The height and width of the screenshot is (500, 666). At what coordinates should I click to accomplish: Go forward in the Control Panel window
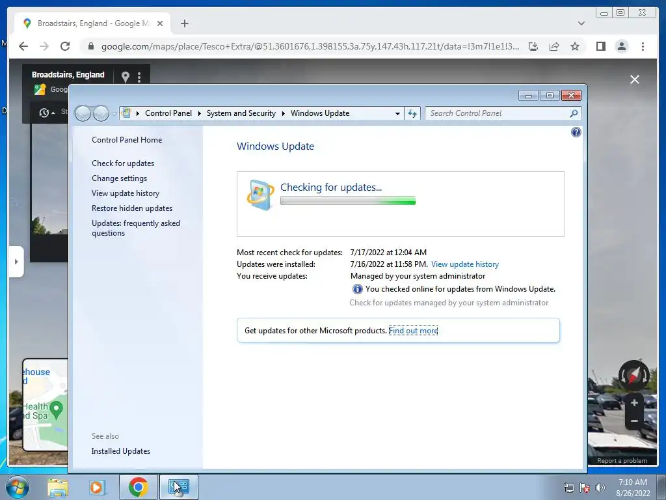pos(101,113)
